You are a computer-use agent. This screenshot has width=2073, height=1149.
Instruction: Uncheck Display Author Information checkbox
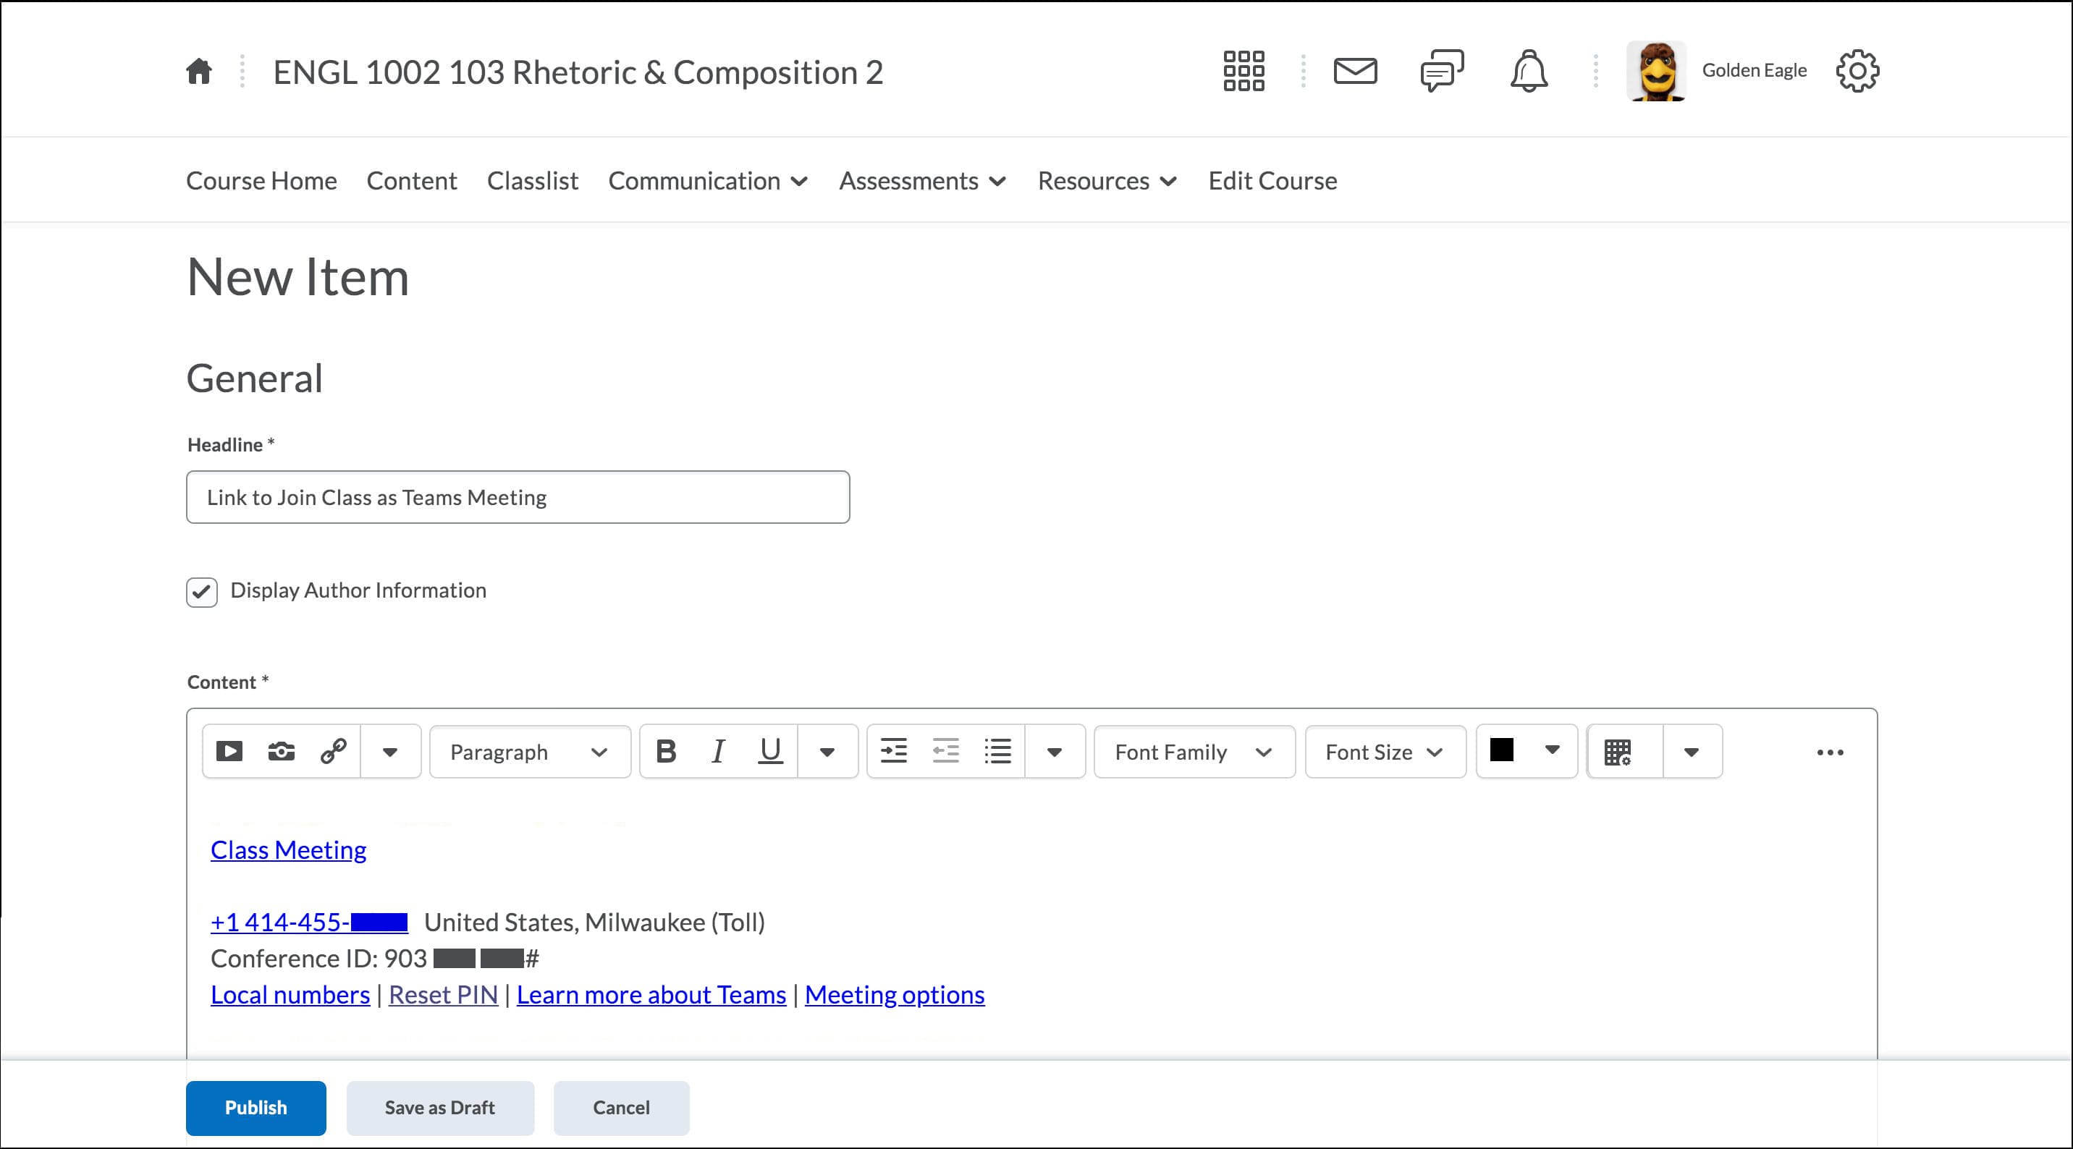(x=202, y=591)
